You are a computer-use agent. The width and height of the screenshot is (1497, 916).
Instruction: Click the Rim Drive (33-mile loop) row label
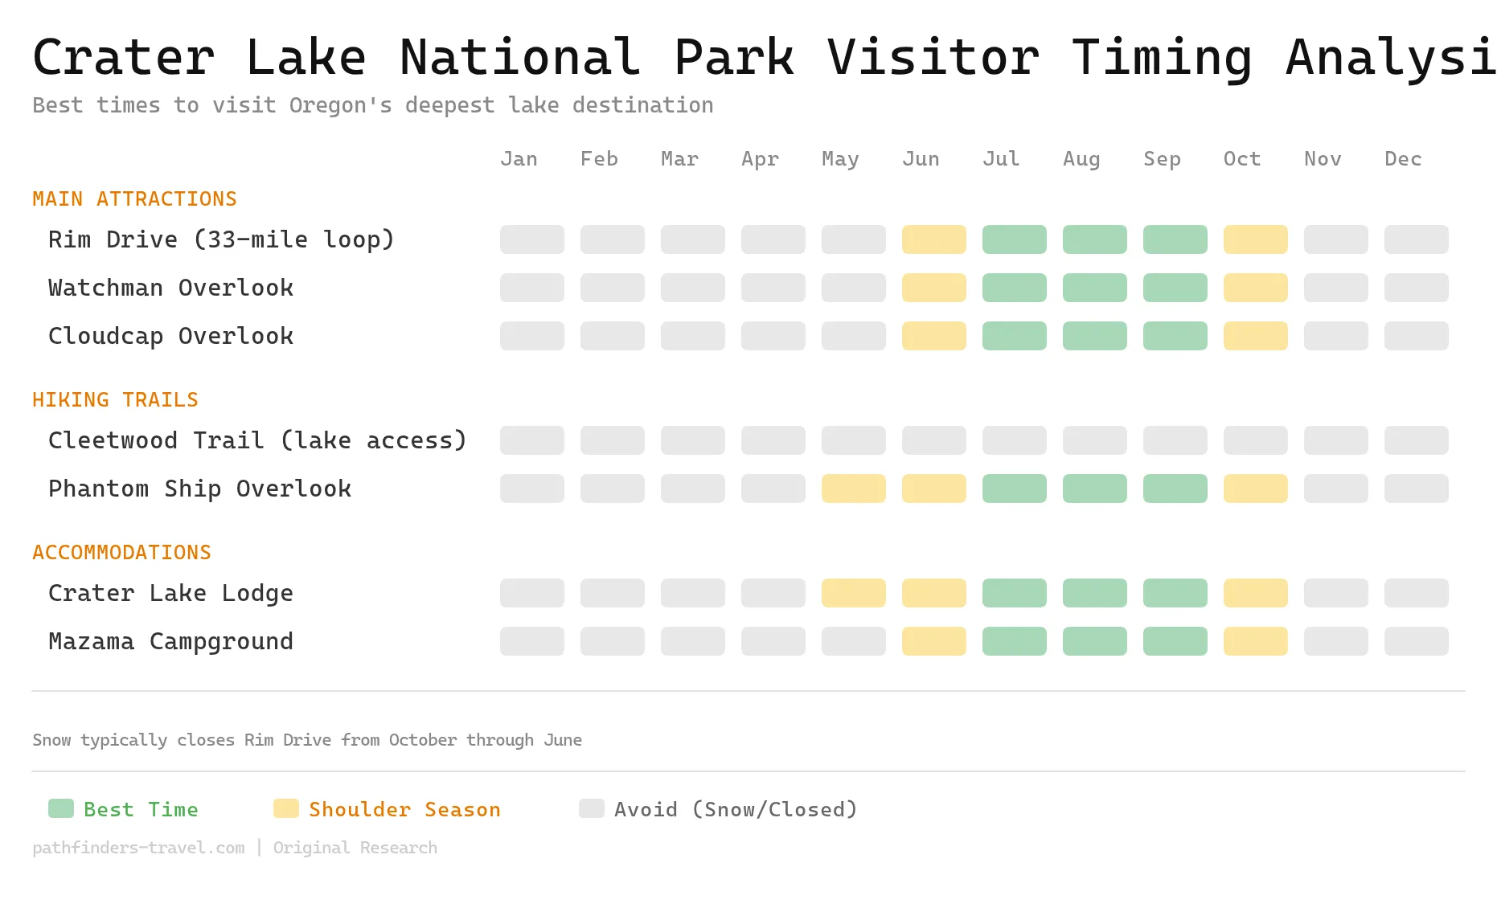point(221,239)
